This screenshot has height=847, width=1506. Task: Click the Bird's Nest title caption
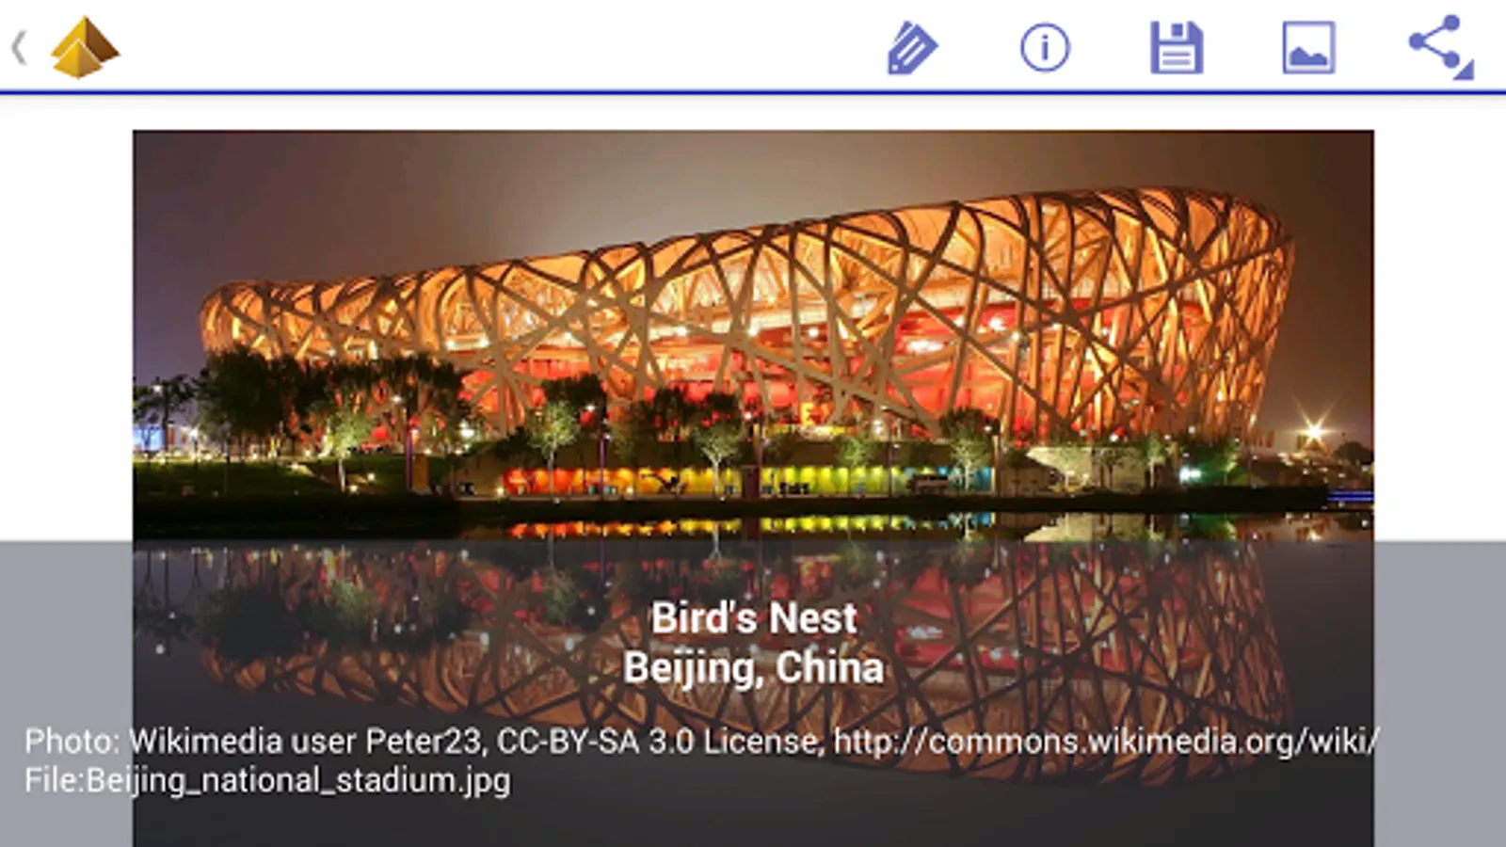pyautogui.click(x=754, y=618)
